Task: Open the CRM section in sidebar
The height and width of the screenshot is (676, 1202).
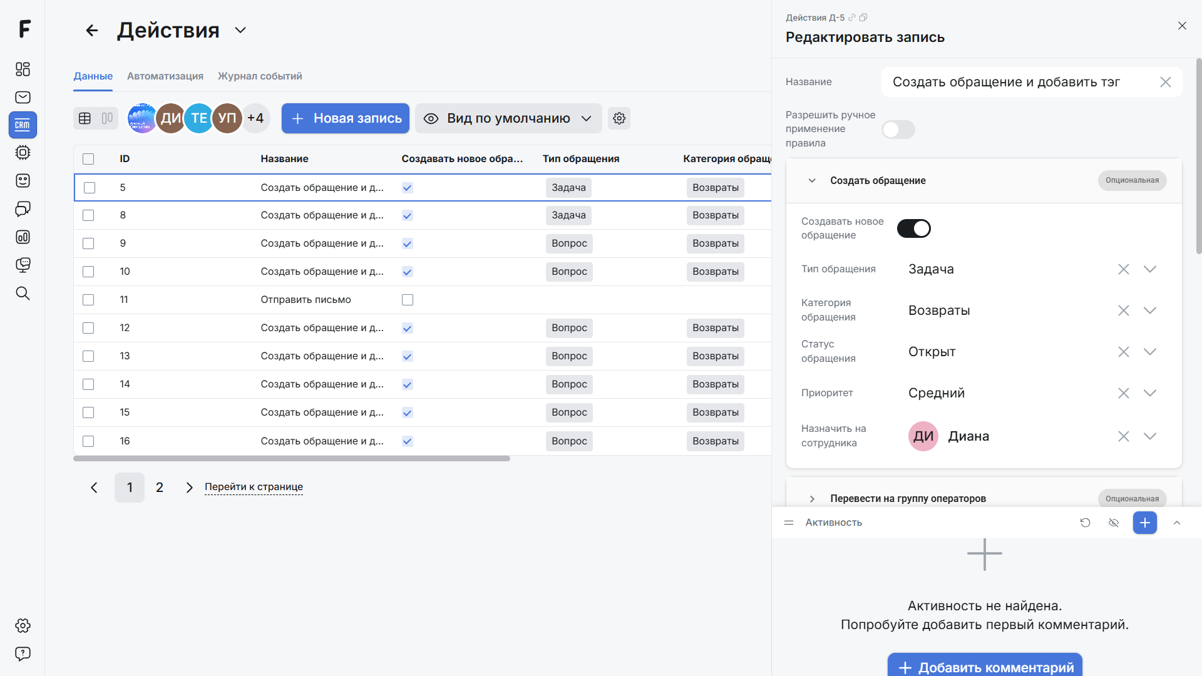Action: (x=23, y=125)
